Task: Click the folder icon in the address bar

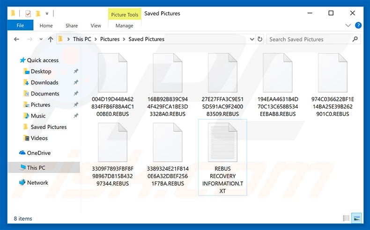Action: pos(60,39)
